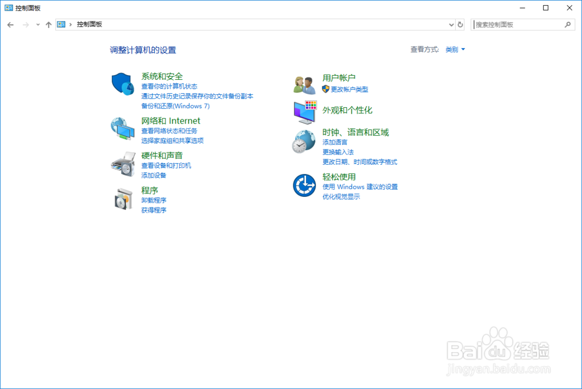Click the Network and Internet globe icon
Screen dimensions: 582x389
point(122,129)
